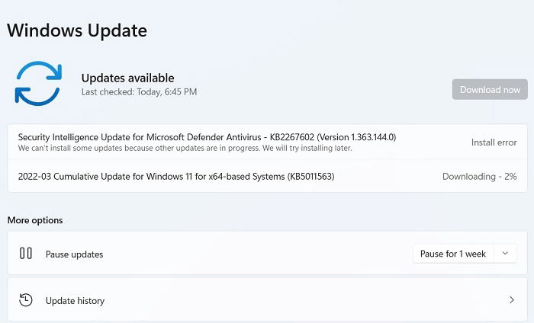Click the More options section label
The width and height of the screenshot is (534, 323).
click(35, 220)
